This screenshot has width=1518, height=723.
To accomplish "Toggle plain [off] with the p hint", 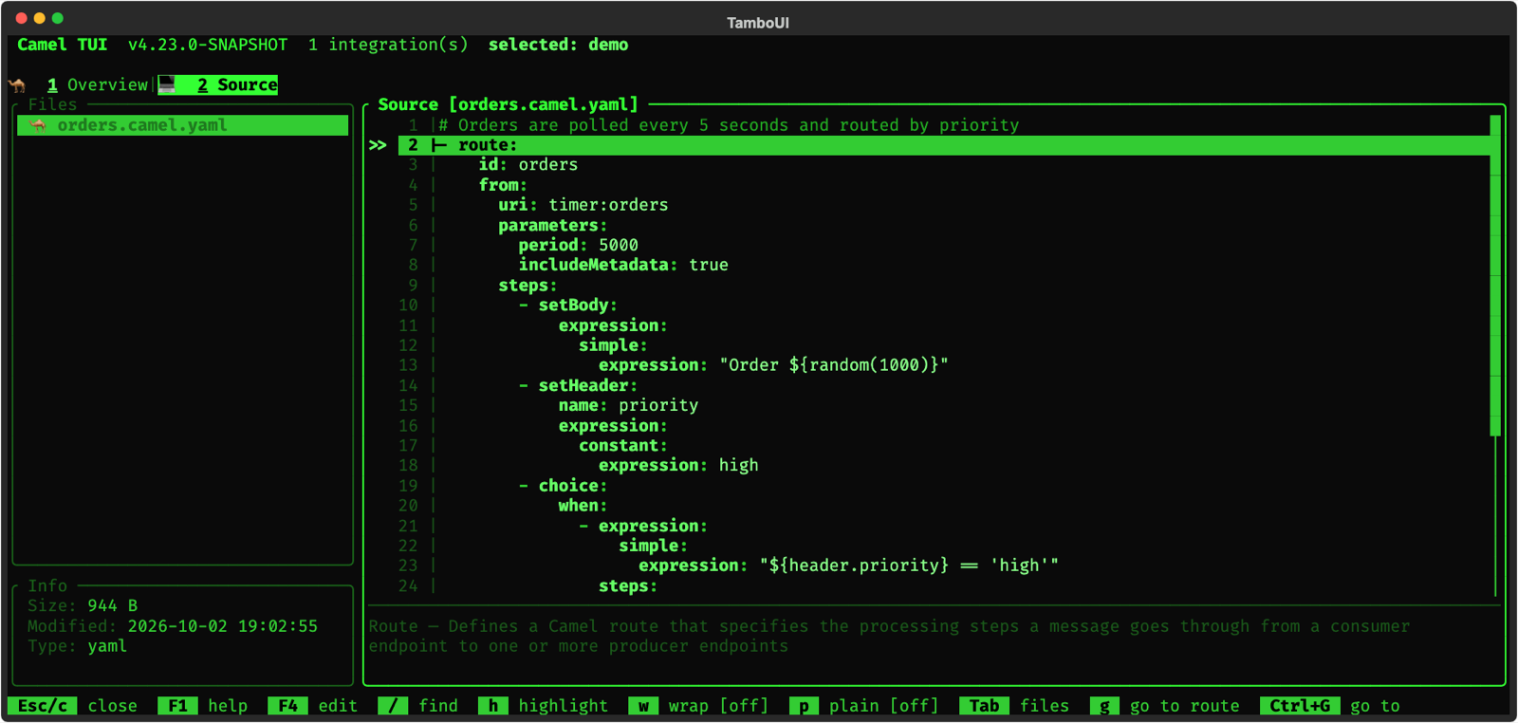I will [863, 706].
